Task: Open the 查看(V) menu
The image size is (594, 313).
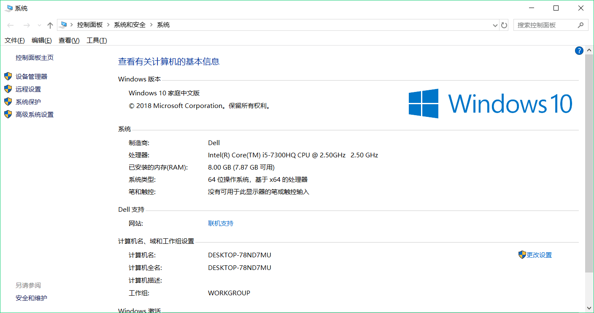Action: coord(69,40)
